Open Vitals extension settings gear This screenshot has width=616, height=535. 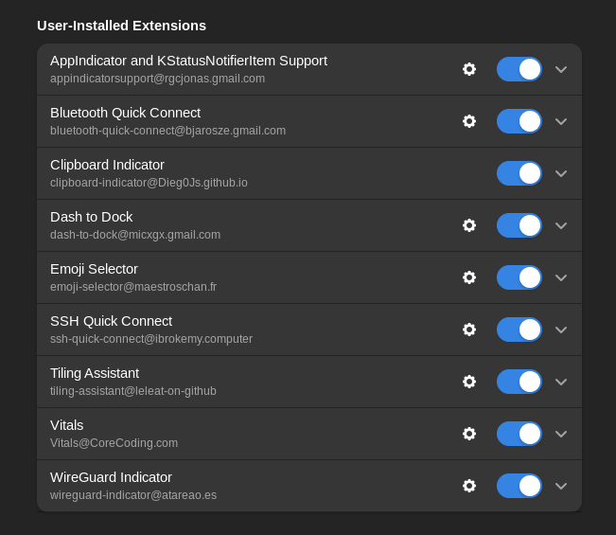469,434
